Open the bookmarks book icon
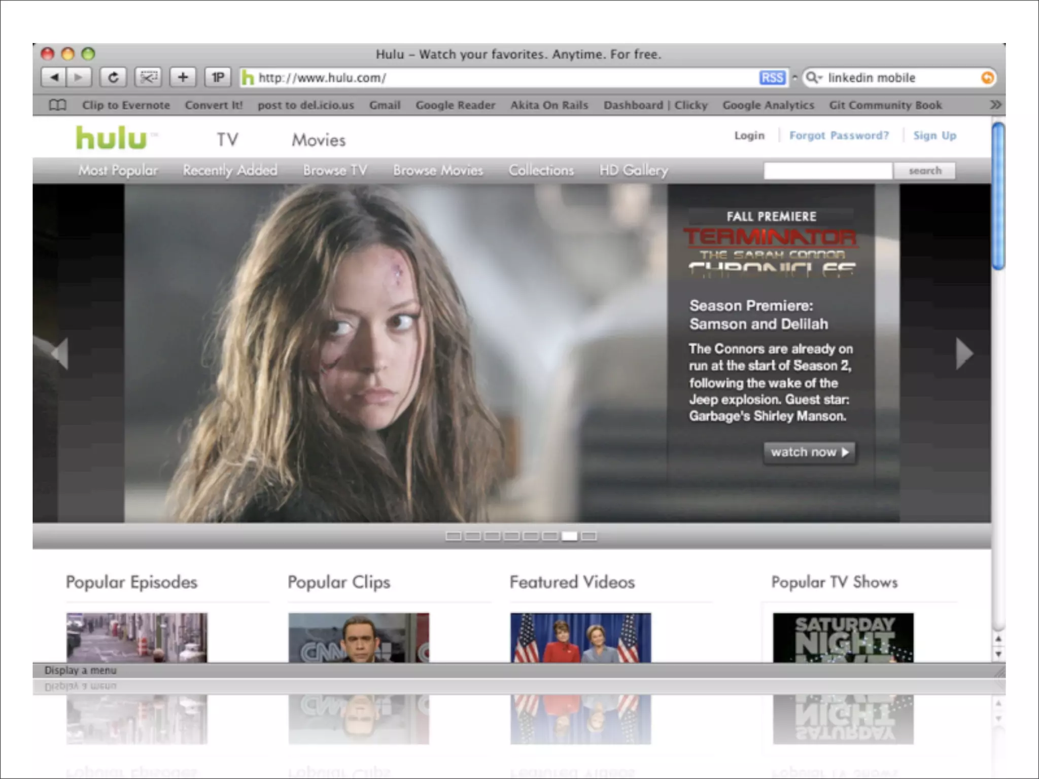The height and width of the screenshot is (779, 1039). (x=58, y=105)
